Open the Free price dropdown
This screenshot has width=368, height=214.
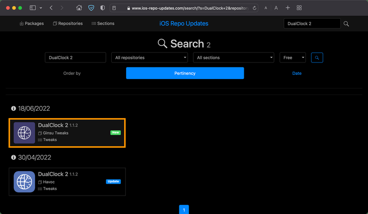[293, 57]
